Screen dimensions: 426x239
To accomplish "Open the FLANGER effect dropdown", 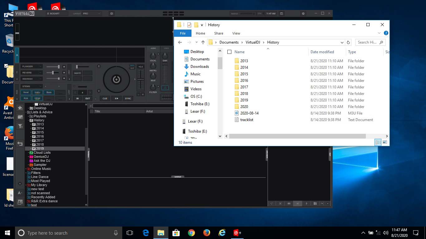I will [x=31, y=66].
